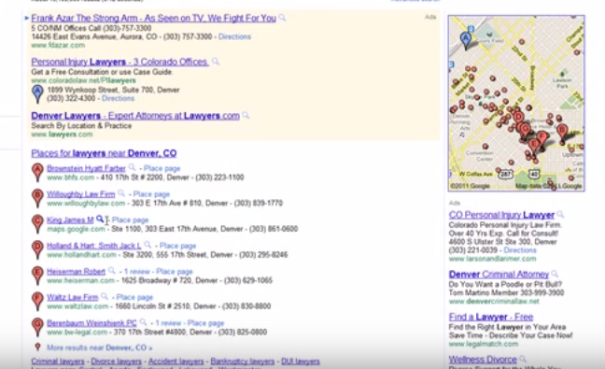Click the small pin next to More results
This screenshot has height=369, width=605.
click(x=37, y=347)
